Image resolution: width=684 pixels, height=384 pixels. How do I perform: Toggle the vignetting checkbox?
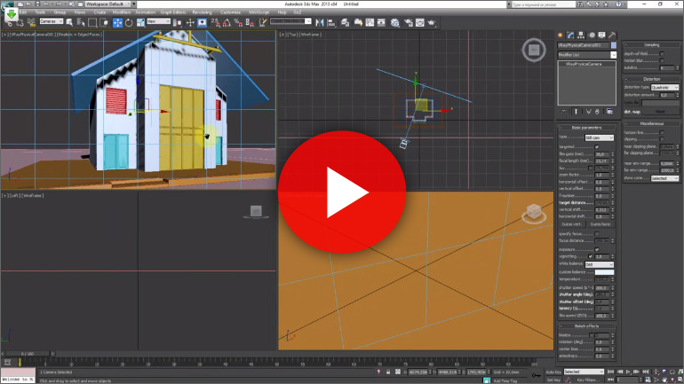click(x=591, y=257)
